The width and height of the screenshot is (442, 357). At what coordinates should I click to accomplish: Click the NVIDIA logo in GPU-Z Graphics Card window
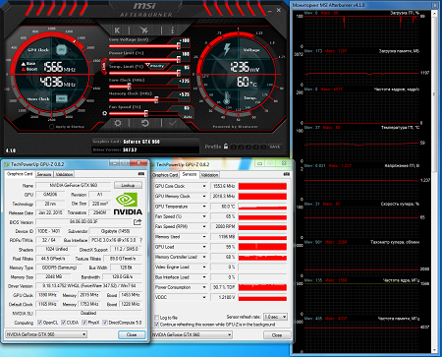pos(128,205)
